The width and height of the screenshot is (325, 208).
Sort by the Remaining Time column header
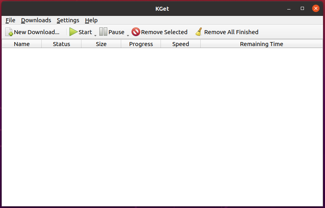[261, 44]
